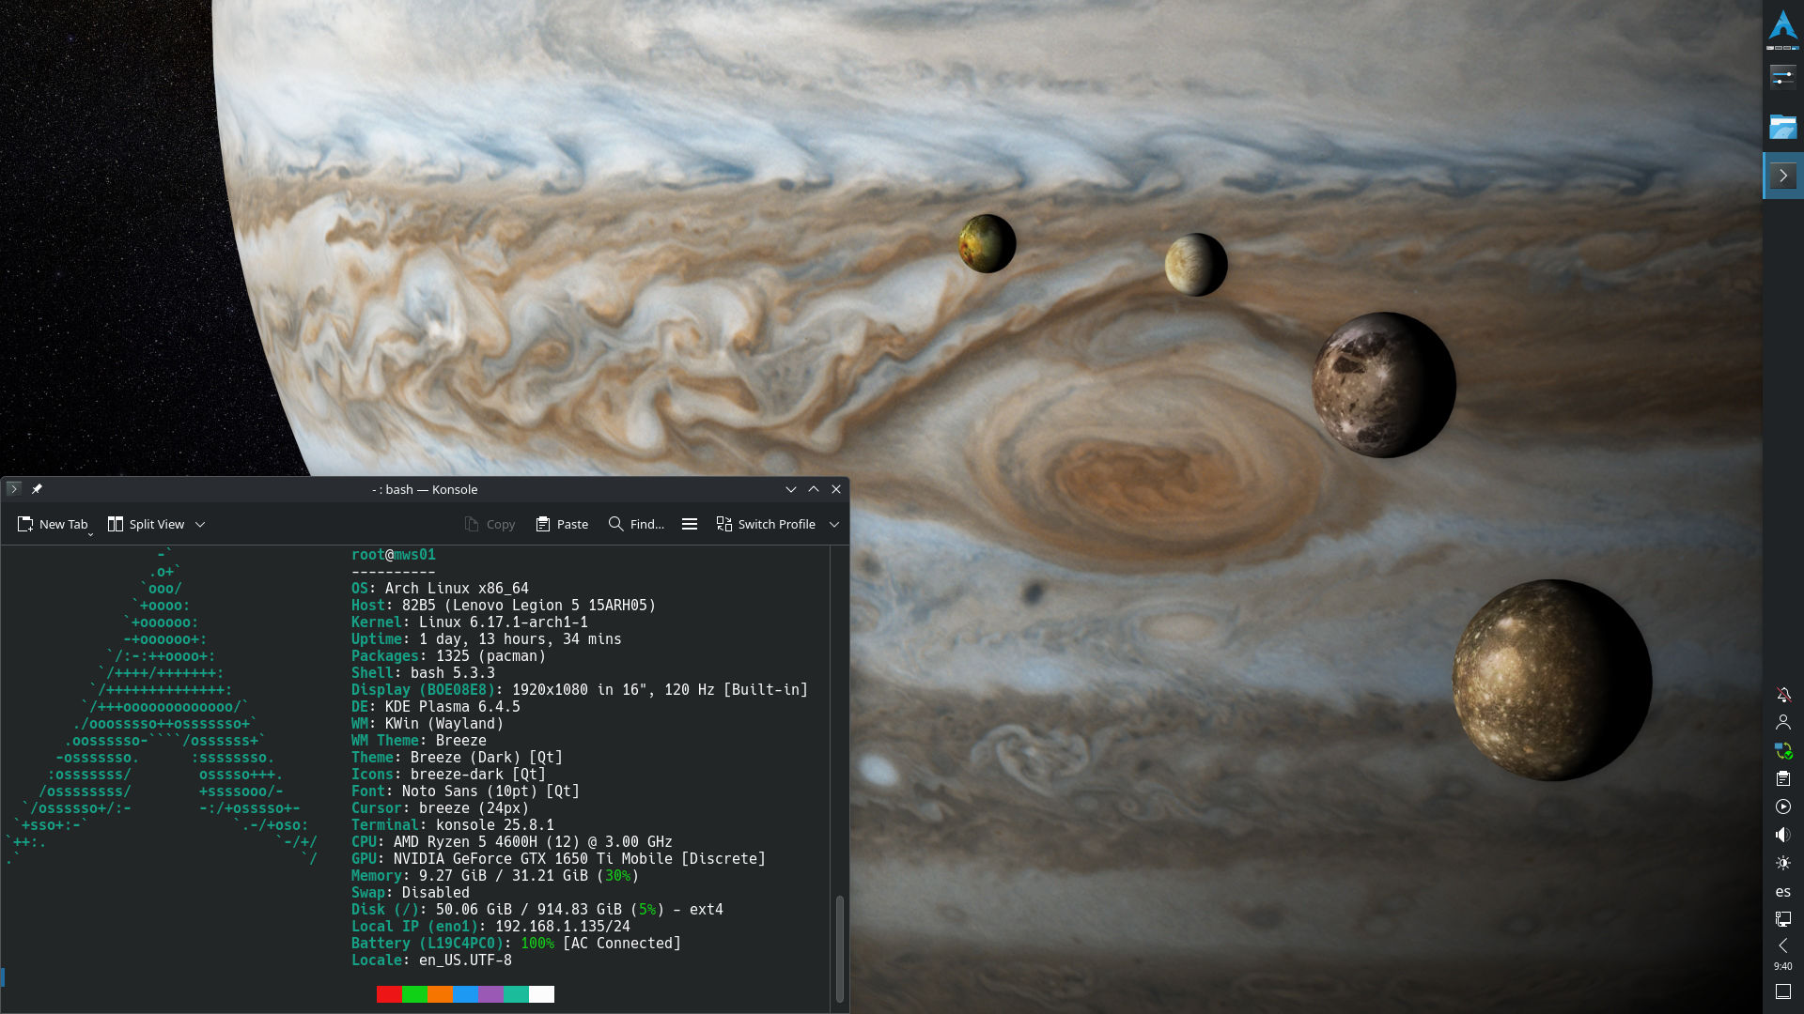Open the media player tray icon
This screenshot has height=1014, width=1804.
point(1782,807)
